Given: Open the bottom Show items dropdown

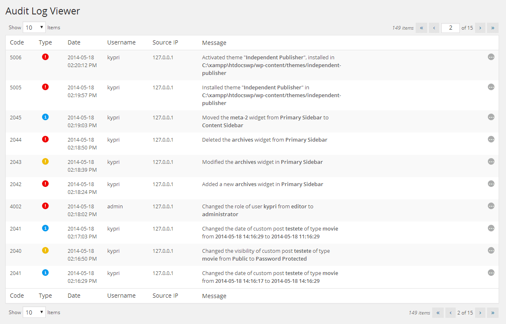Looking at the screenshot, I should click(x=34, y=312).
